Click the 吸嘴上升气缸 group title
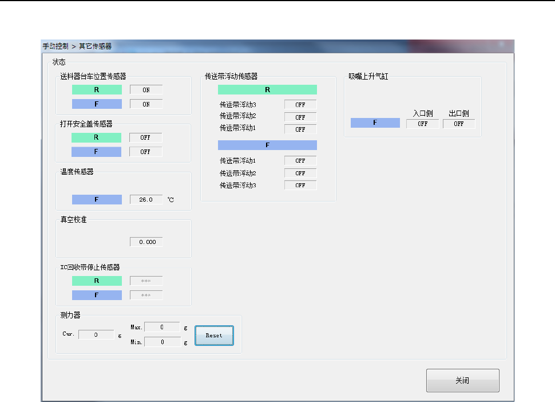This screenshot has height=402, width=555. point(368,76)
